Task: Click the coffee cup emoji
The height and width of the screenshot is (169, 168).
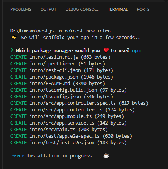Action: pos(106,155)
